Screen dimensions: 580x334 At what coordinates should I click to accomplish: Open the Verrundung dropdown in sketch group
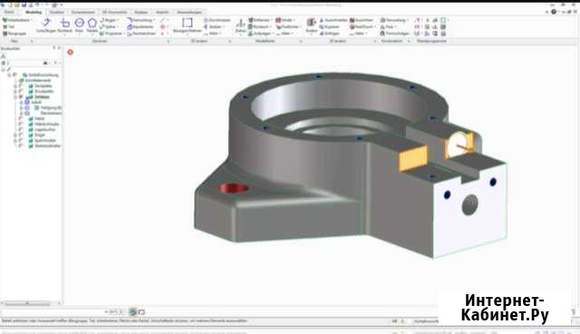[141, 20]
